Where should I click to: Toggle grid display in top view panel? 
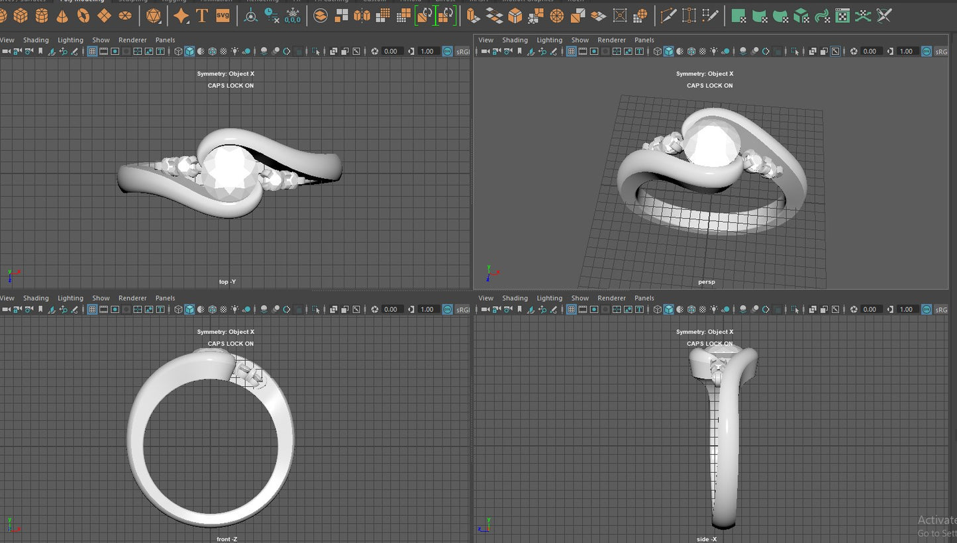click(92, 51)
